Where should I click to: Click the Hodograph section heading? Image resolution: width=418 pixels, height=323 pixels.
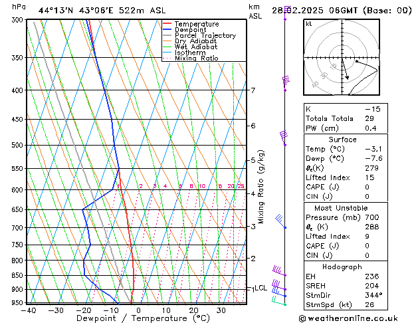342,267
